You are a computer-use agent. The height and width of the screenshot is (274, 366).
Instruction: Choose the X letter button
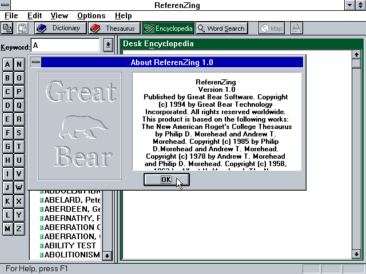tap(19, 202)
